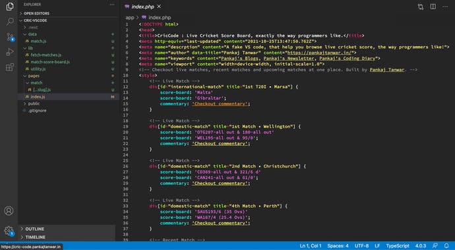Click the 'OTG297-all out & 180-all out' score
Screen dimensions: 455x250
[x=234, y=132]
